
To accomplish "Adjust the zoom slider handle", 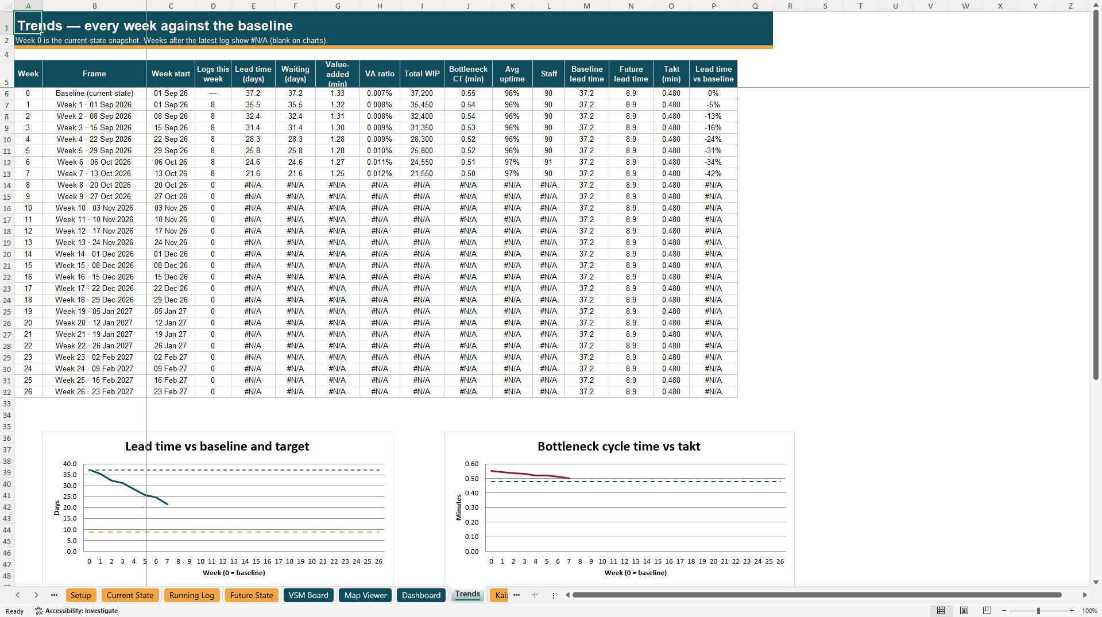I will click(1038, 611).
